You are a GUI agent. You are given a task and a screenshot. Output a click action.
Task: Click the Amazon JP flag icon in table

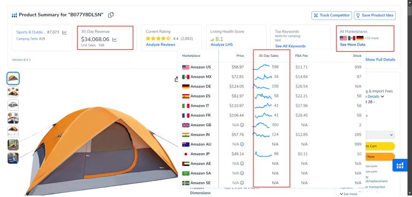pyautogui.click(x=186, y=154)
